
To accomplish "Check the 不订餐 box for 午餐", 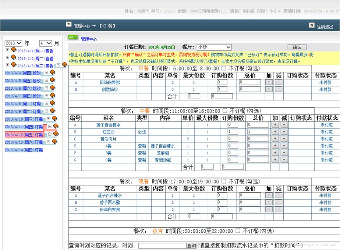I will coord(224,111).
